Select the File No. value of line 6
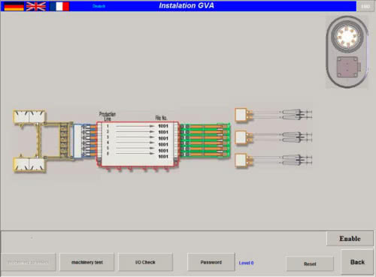The image size is (376, 277). coord(163,157)
